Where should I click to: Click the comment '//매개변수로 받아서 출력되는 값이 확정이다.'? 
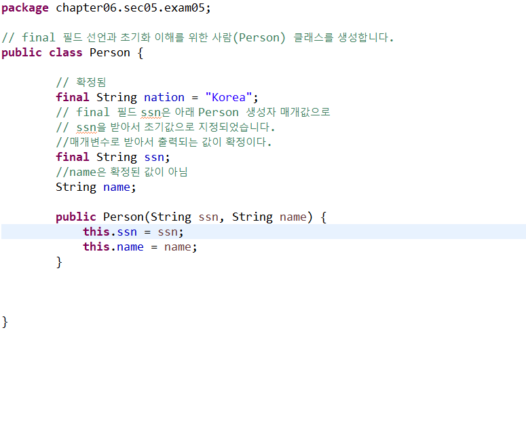[x=164, y=142]
